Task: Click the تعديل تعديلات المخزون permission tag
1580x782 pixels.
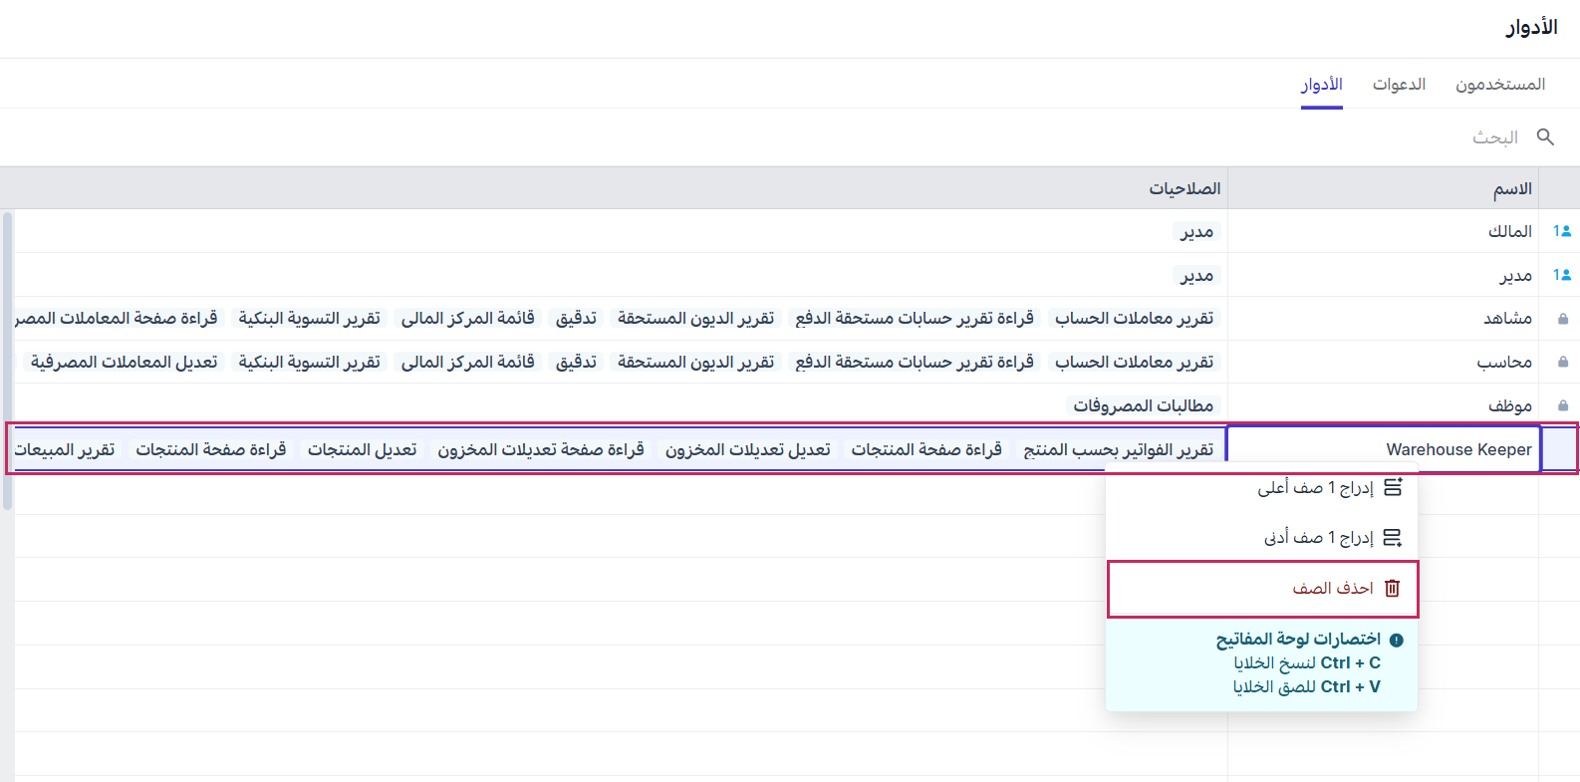Action: [748, 450]
